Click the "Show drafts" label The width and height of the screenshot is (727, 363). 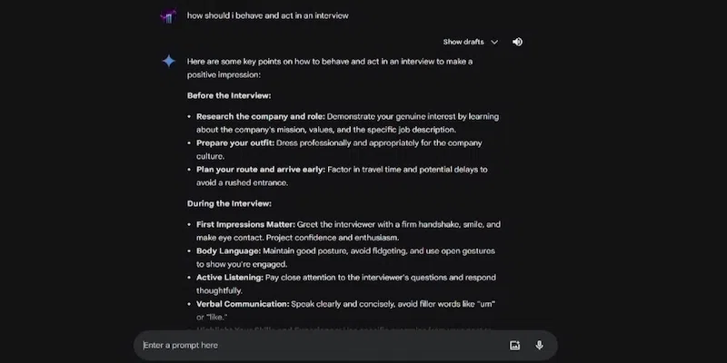pos(463,42)
